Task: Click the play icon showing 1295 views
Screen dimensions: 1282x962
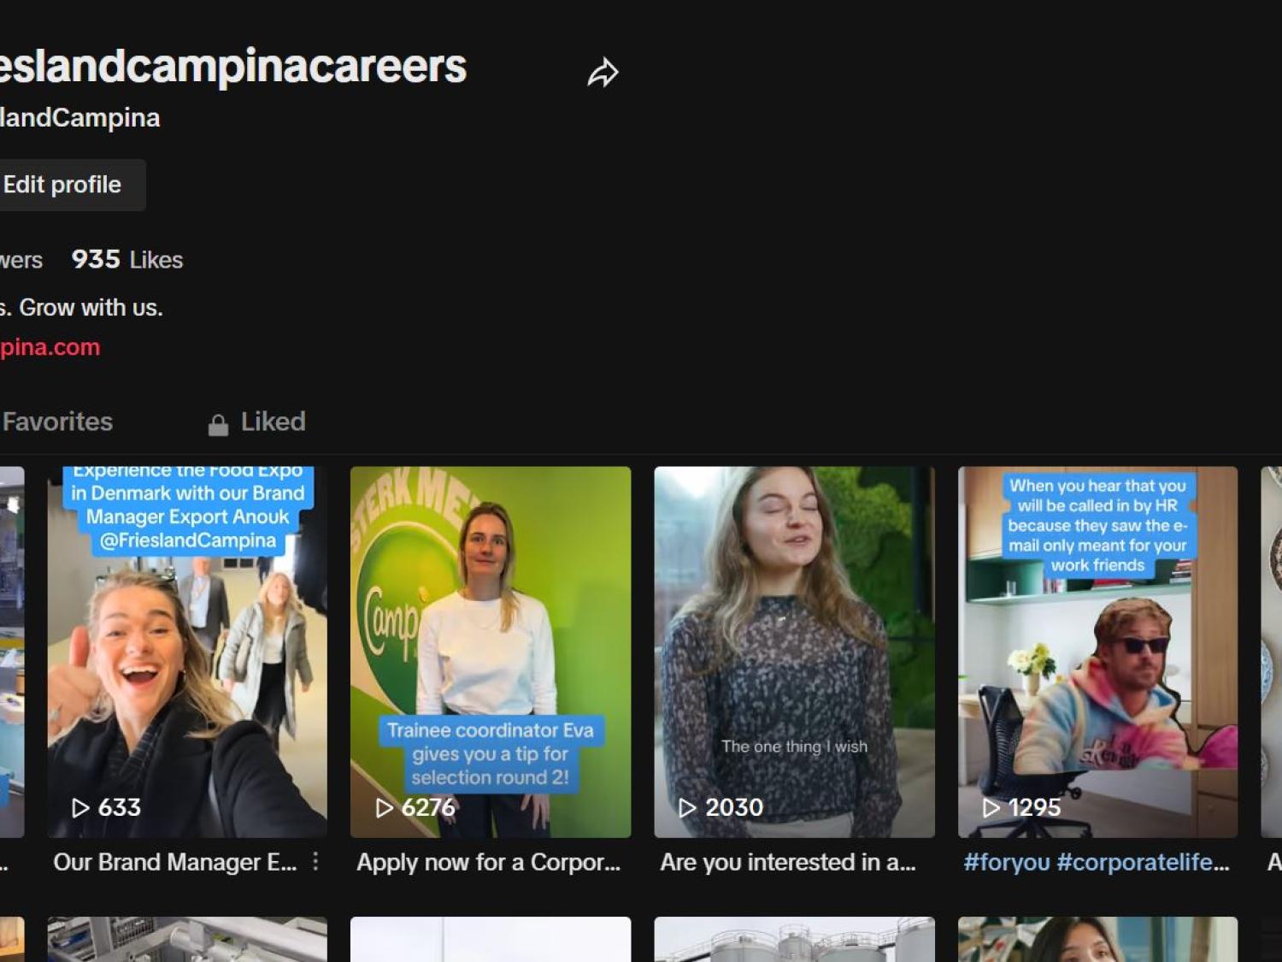Action: click(x=991, y=808)
